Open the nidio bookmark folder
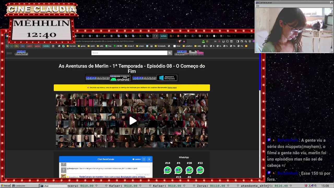Image resolution: width=334 pixels, height=188 pixels. click(198, 46)
